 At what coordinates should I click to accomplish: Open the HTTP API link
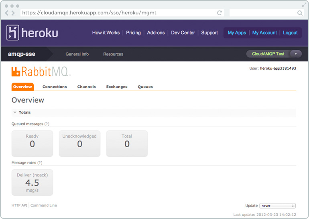[x=19, y=205]
